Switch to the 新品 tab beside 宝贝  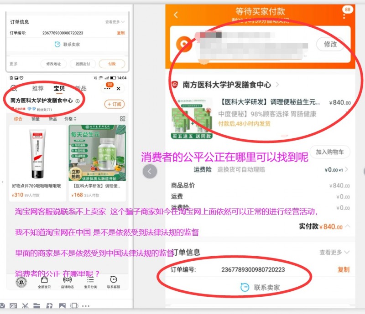[x=81, y=88]
